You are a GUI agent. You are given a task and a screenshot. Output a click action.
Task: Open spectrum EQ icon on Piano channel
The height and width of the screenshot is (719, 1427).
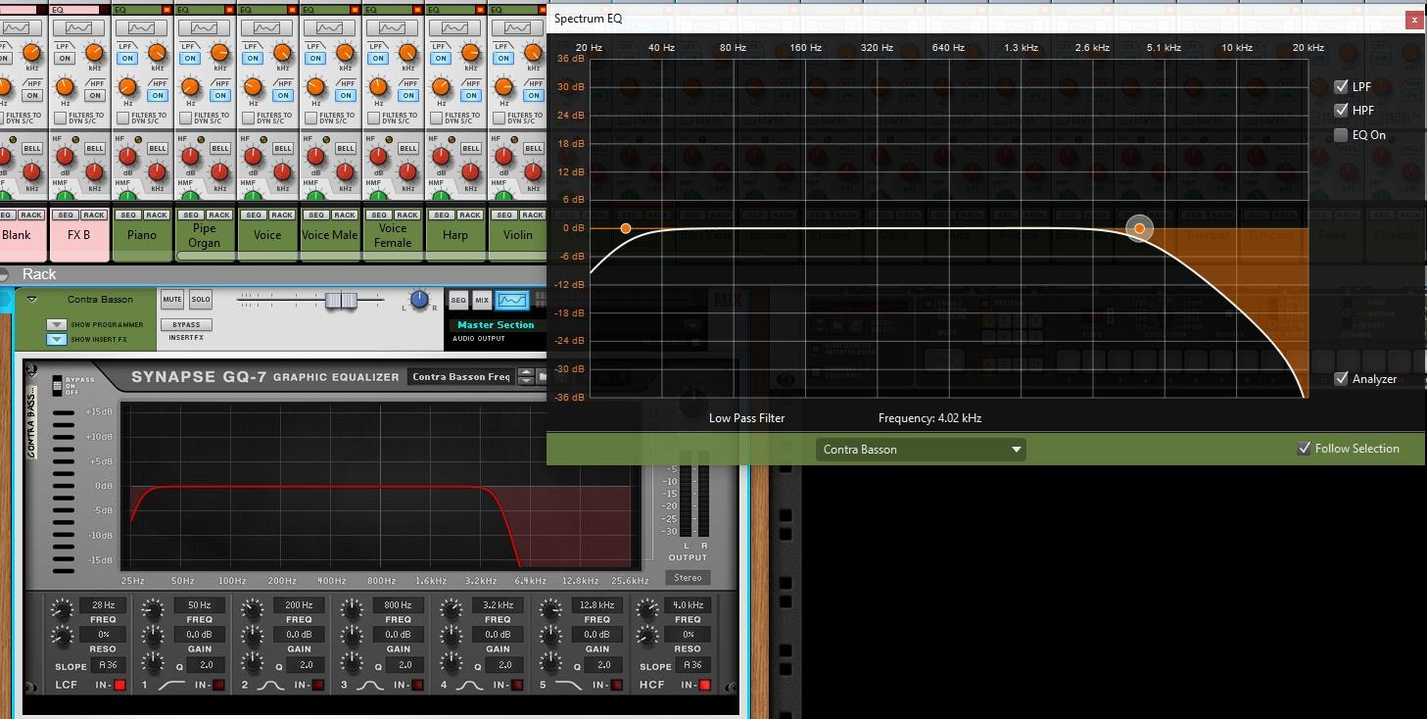(x=142, y=28)
